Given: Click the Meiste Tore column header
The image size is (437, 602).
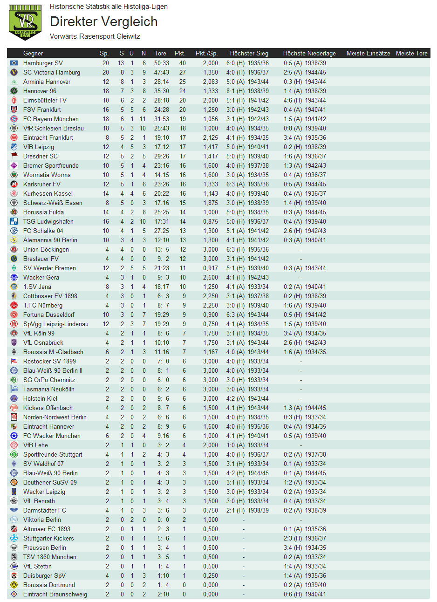Looking at the screenshot, I should point(411,53).
